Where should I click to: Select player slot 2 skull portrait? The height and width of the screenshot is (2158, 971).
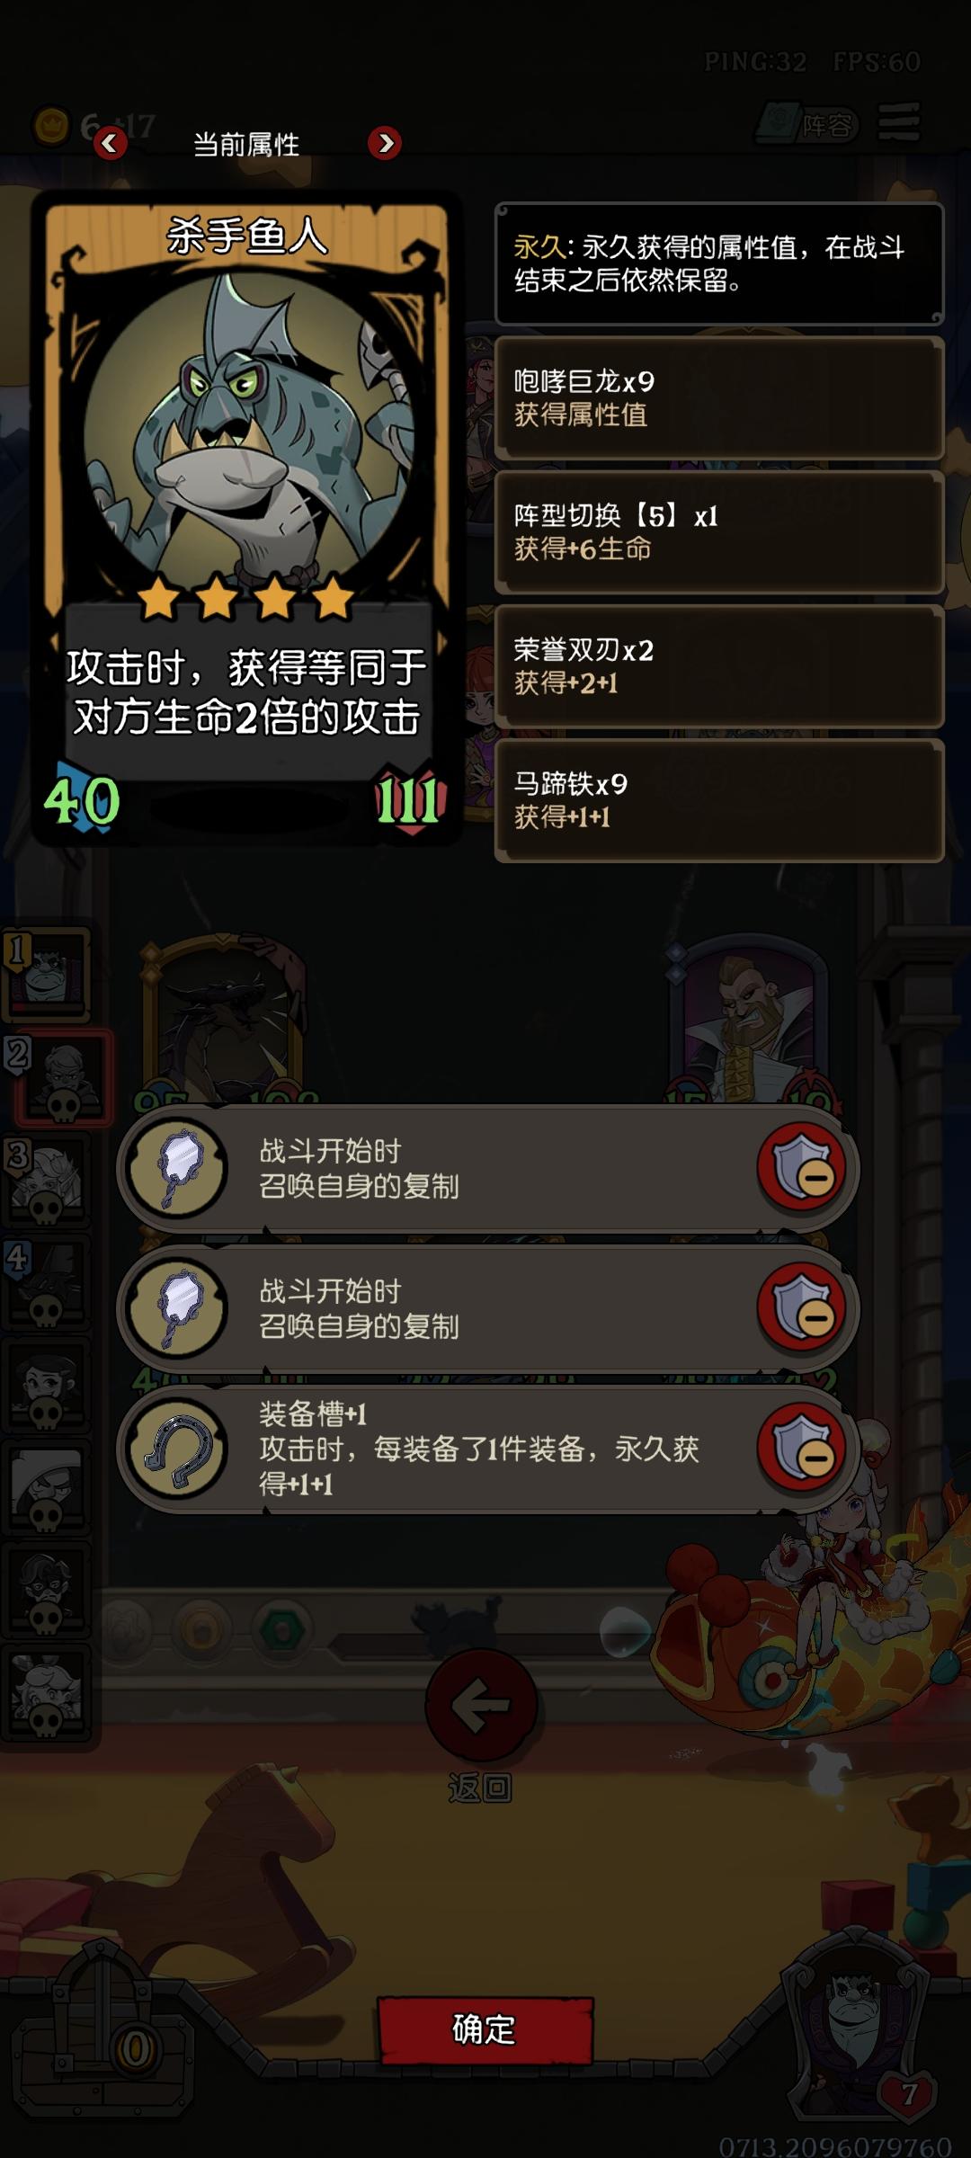click(61, 1078)
